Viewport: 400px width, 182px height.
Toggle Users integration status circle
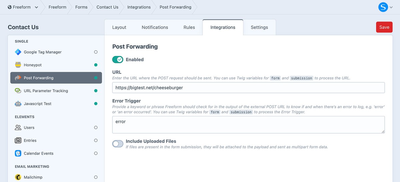click(96, 128)
